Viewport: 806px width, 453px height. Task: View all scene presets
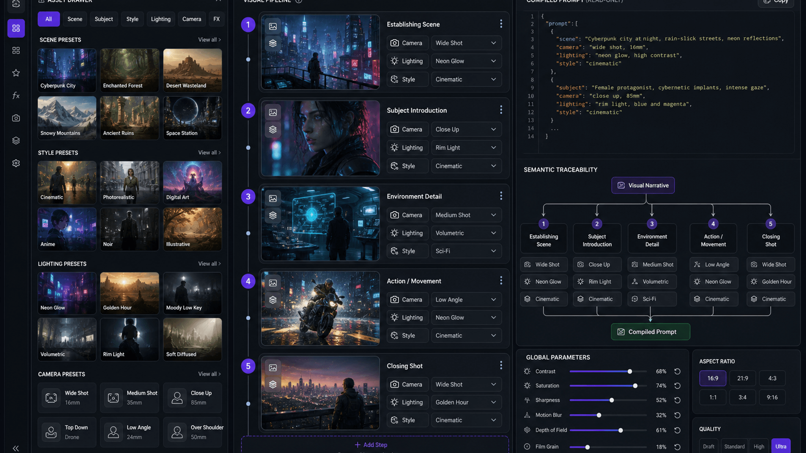209,40
